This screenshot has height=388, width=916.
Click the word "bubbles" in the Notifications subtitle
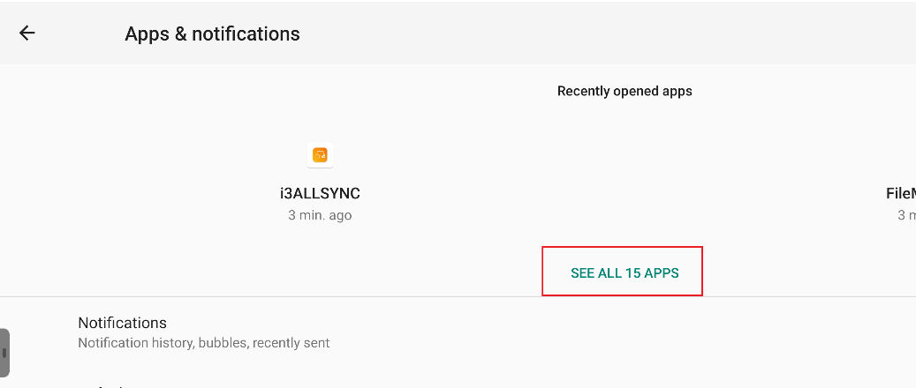click(223, 343)
